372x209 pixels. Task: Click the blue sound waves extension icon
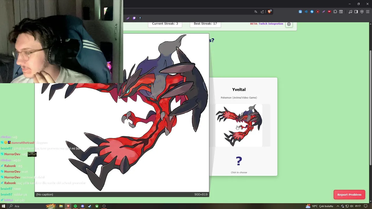306,12
